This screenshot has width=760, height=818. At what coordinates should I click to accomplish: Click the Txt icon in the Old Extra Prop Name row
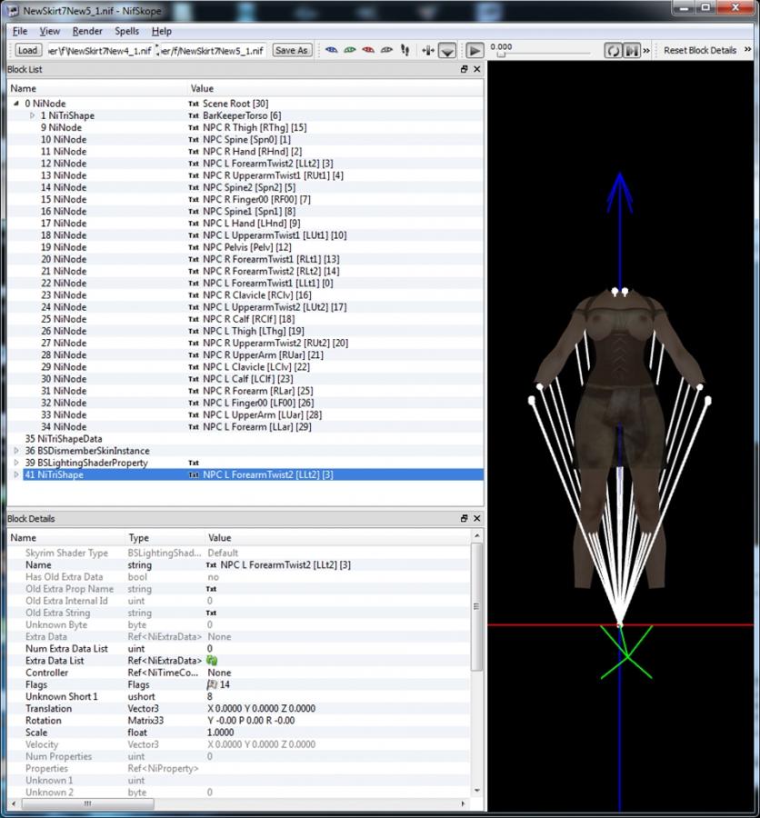212,589
